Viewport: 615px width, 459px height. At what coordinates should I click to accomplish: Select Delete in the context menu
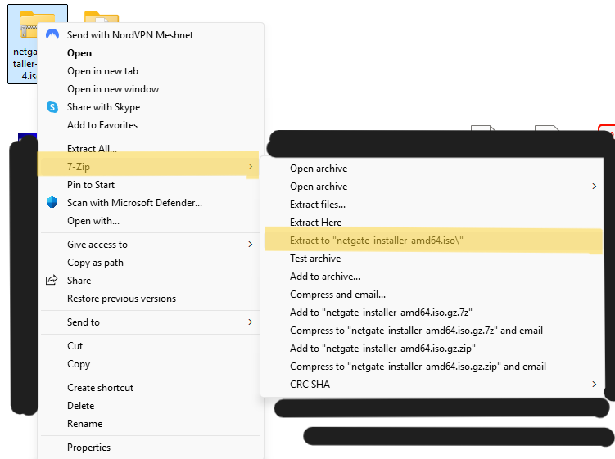coord(151,405)
